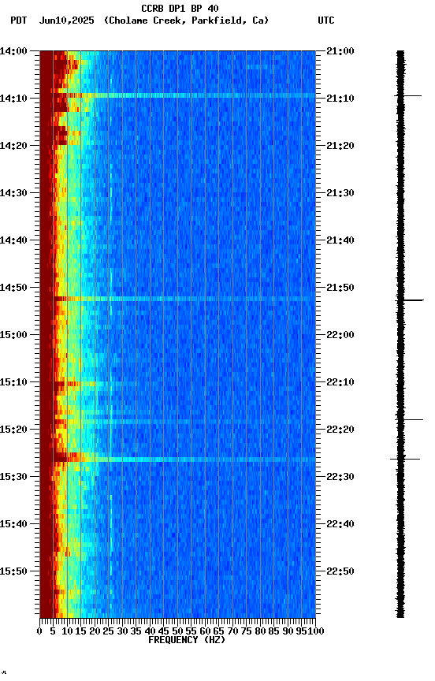Click the 10 Hz frequency tick label
Image resolution: width=435 pixels, height=681 pixels.
pyautogui.click(x=67, y=631)
